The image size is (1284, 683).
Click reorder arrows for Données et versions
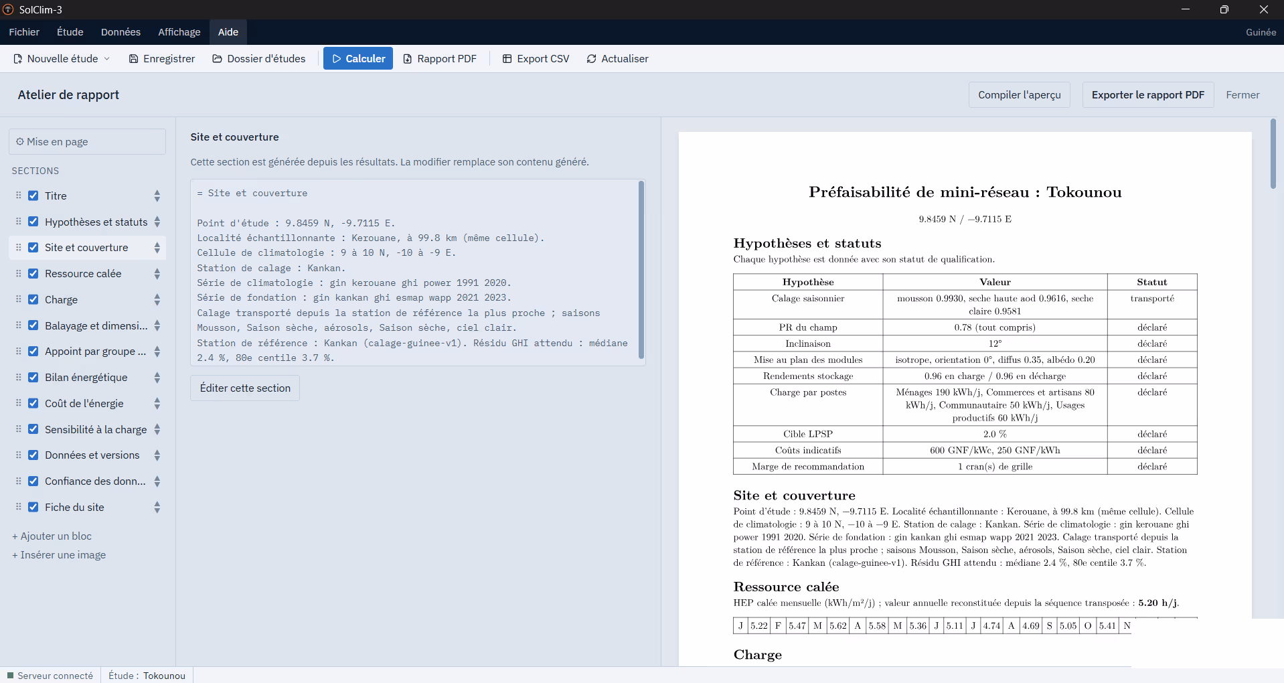tap(157, 455)
